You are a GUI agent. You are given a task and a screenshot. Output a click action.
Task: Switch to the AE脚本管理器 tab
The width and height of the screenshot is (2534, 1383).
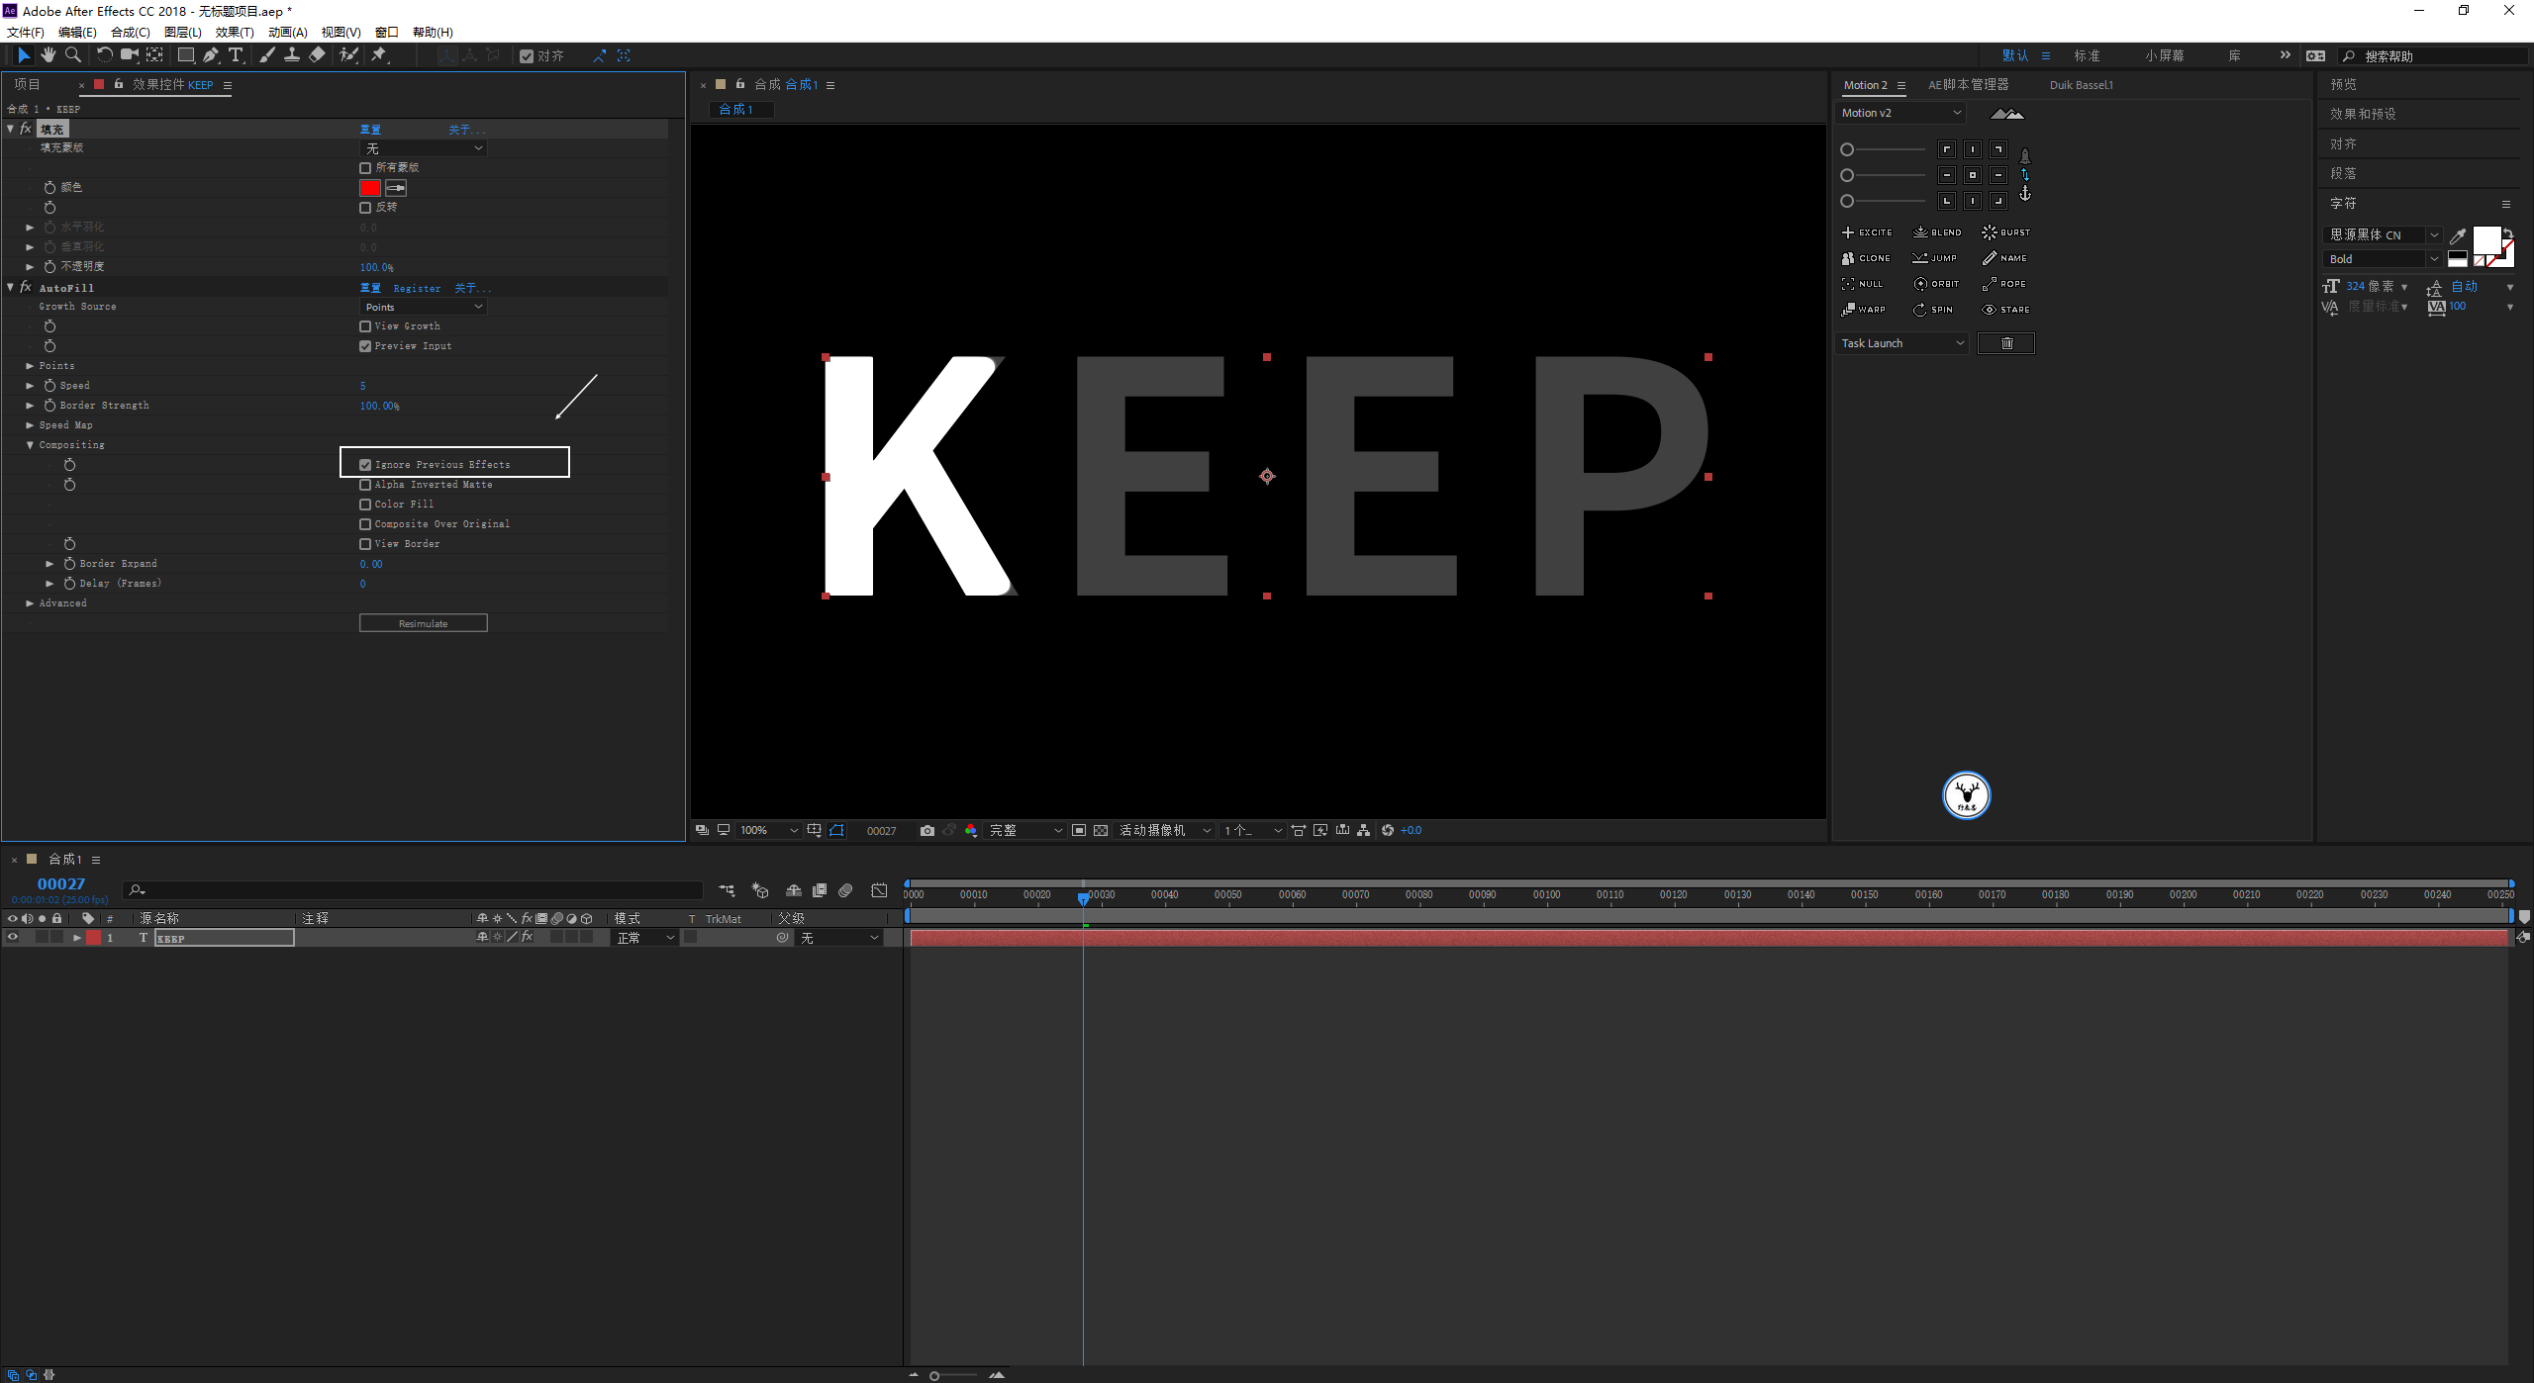pyautogui.click(x=1968, y=85)
